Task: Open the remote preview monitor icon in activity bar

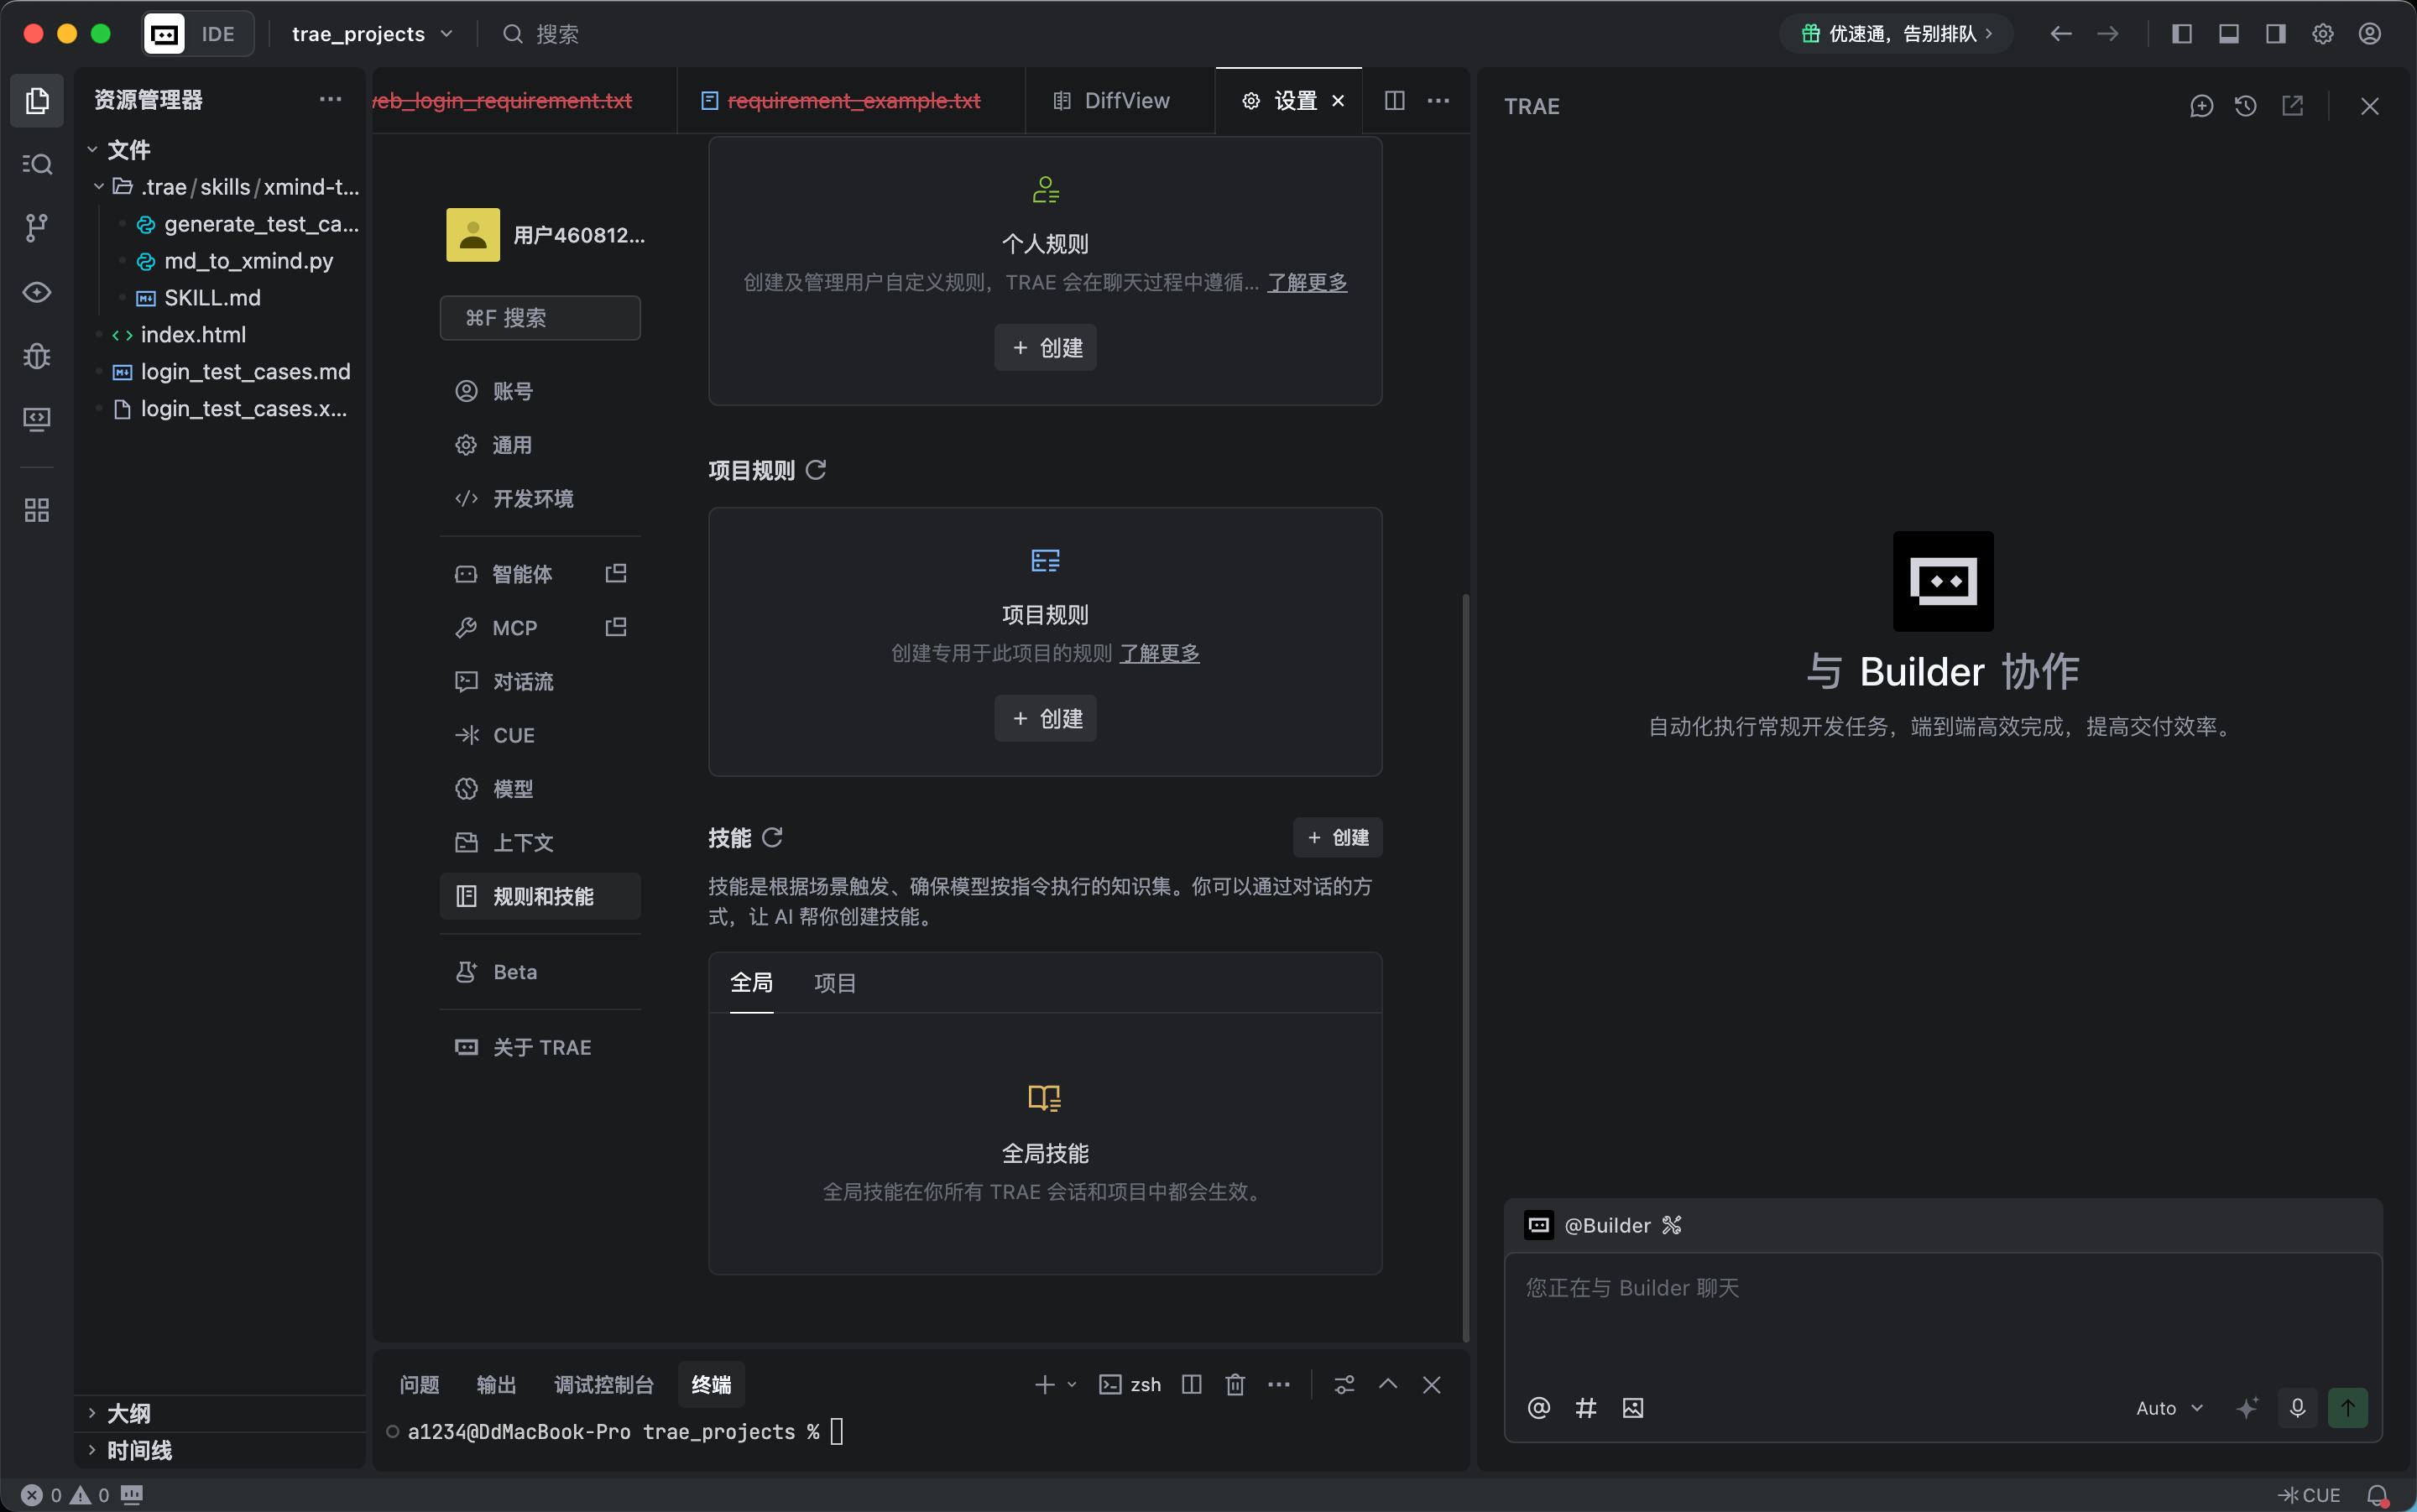Action: pos(37,419)
